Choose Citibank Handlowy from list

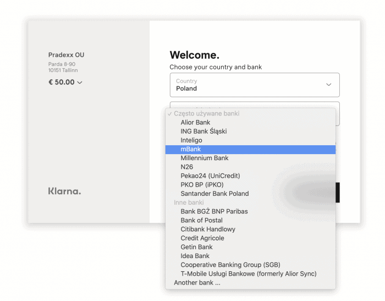coord(250,229)
